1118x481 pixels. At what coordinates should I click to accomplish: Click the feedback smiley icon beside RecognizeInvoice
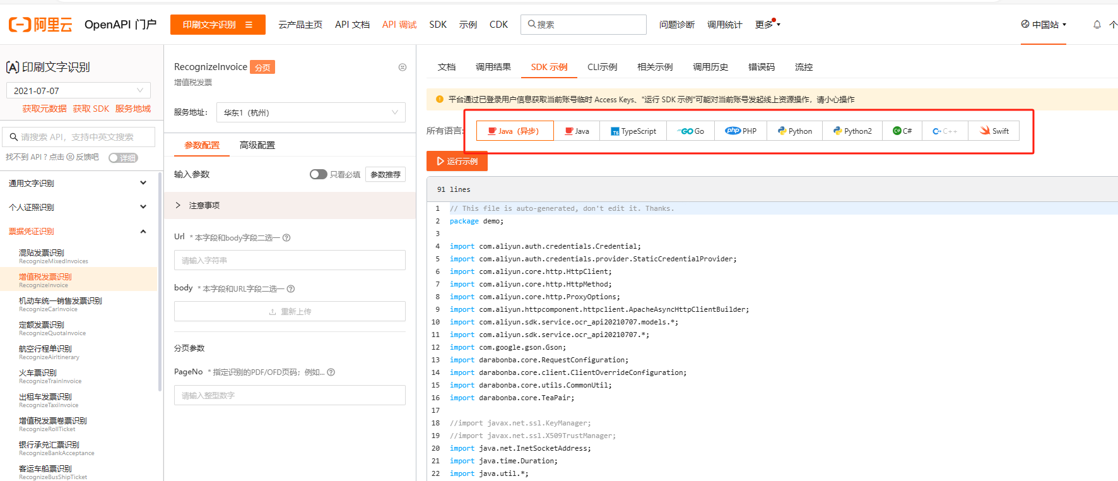coord(403,67)
